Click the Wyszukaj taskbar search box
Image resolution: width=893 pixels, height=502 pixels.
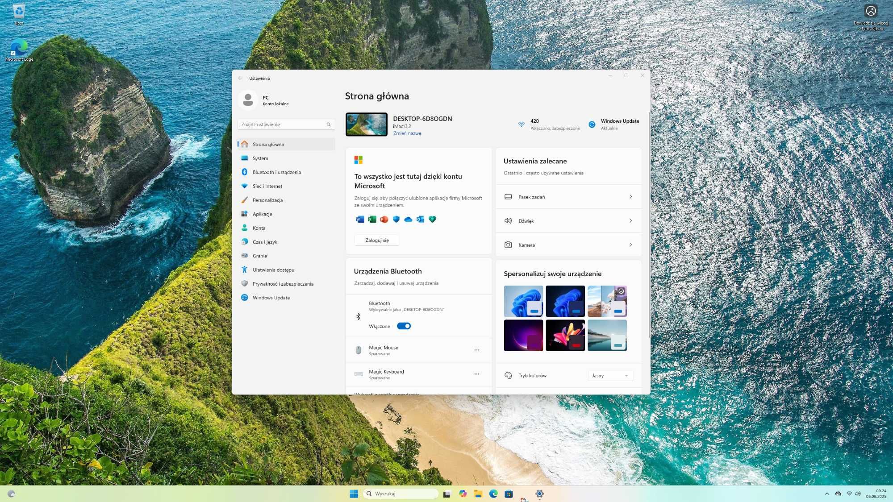(401, 494)
